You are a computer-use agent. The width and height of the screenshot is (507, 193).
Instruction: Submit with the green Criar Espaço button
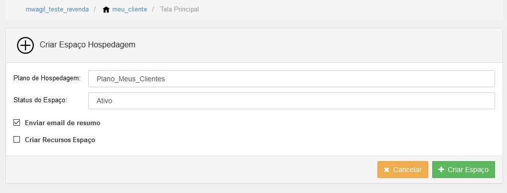tap(463, 170)
